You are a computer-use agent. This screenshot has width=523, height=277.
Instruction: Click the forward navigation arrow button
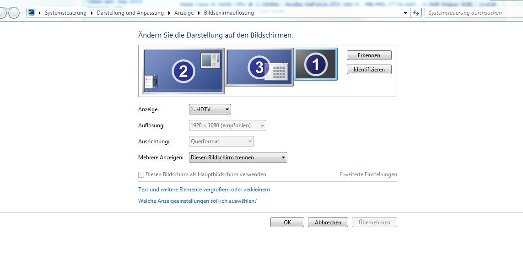click(x=13, y=13)
